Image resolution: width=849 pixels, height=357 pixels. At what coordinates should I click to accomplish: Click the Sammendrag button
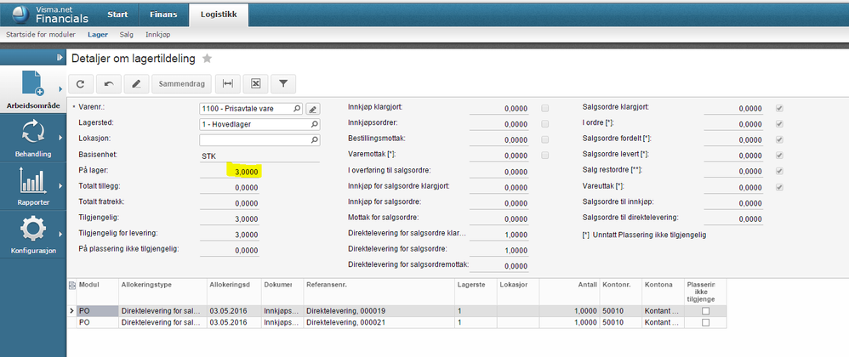pos(181,84)
